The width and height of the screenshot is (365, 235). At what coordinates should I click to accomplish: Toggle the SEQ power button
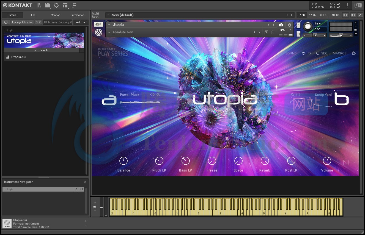[318, 53]
